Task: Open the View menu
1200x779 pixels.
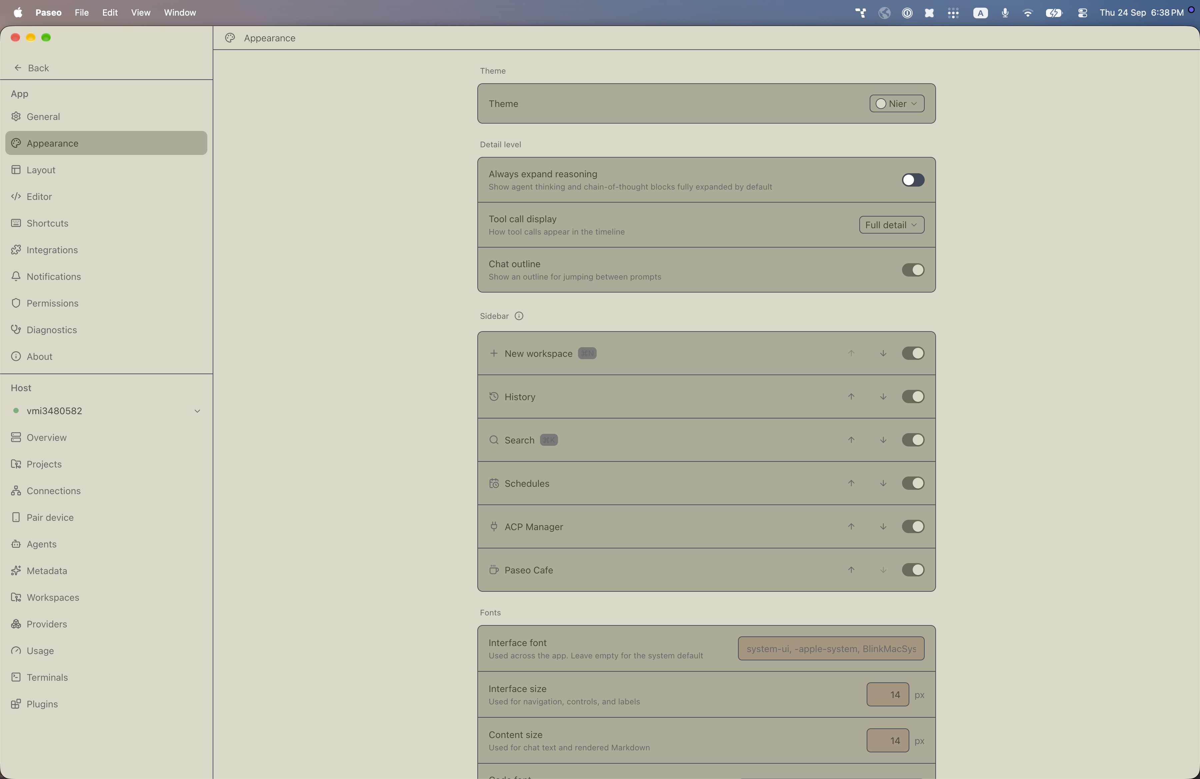Action: point(141,13)
